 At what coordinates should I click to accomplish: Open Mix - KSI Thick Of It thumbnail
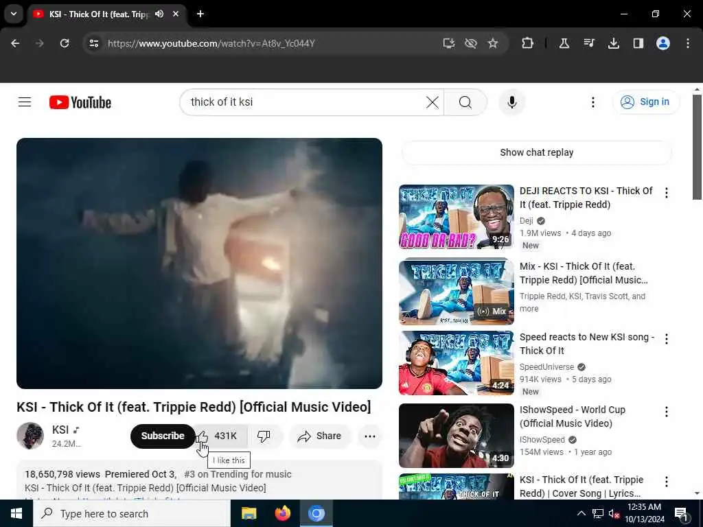[x=456, y=291]
